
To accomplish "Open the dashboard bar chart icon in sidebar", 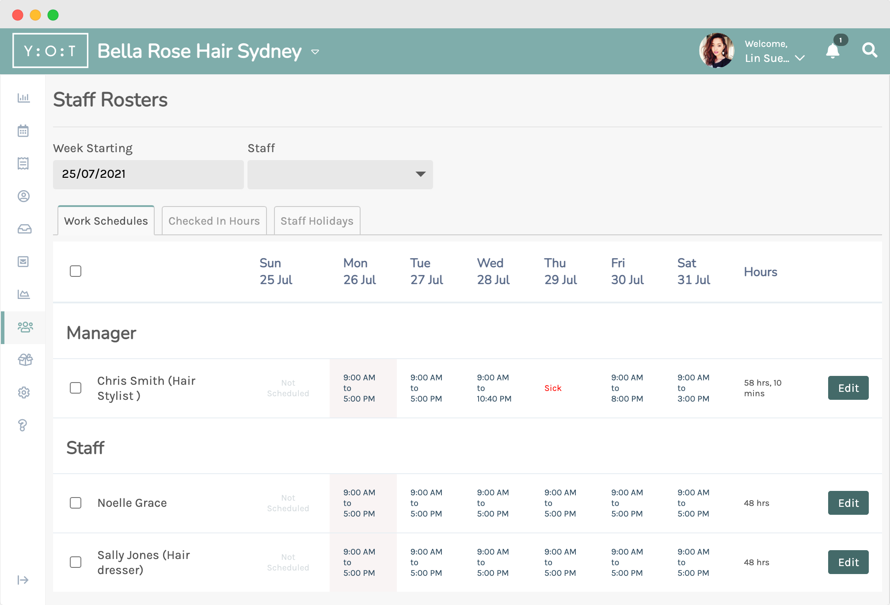I will pyautogui.click(x=23, y=98).
